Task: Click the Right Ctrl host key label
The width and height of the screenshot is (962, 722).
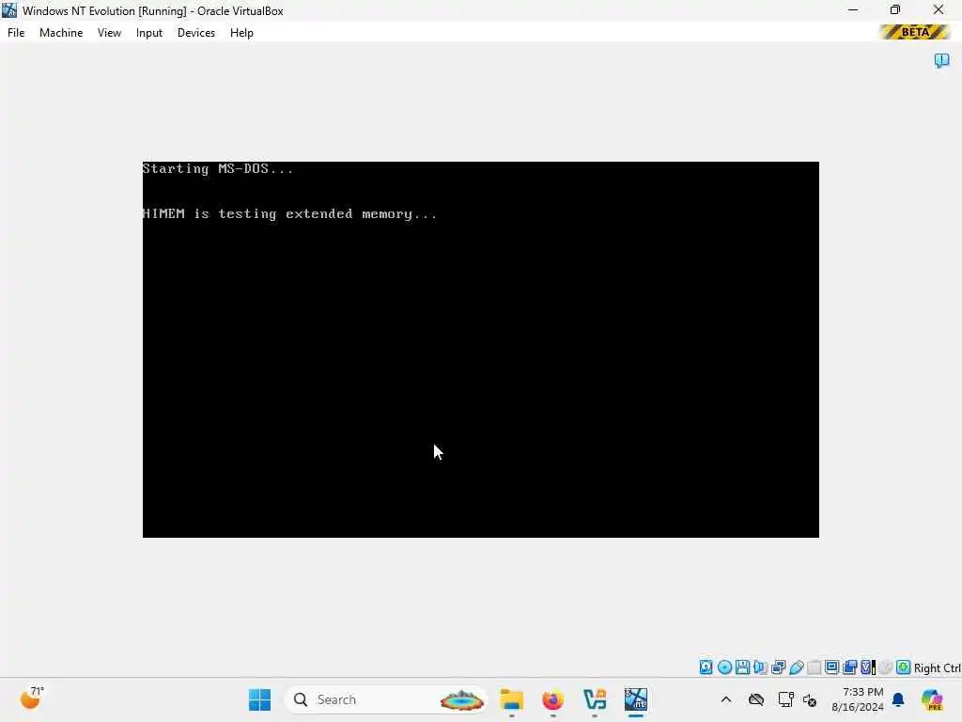Action: 937,668
